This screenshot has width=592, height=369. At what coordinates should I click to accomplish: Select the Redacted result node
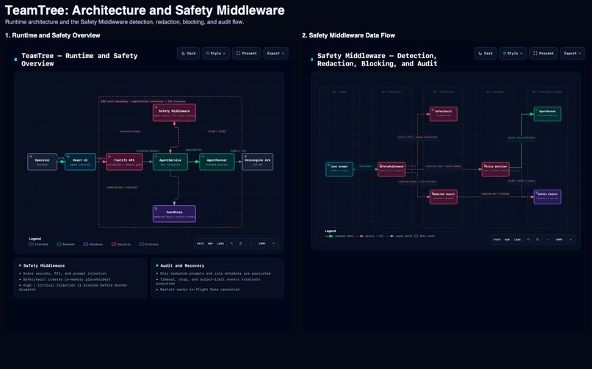(x=443, y=197)
